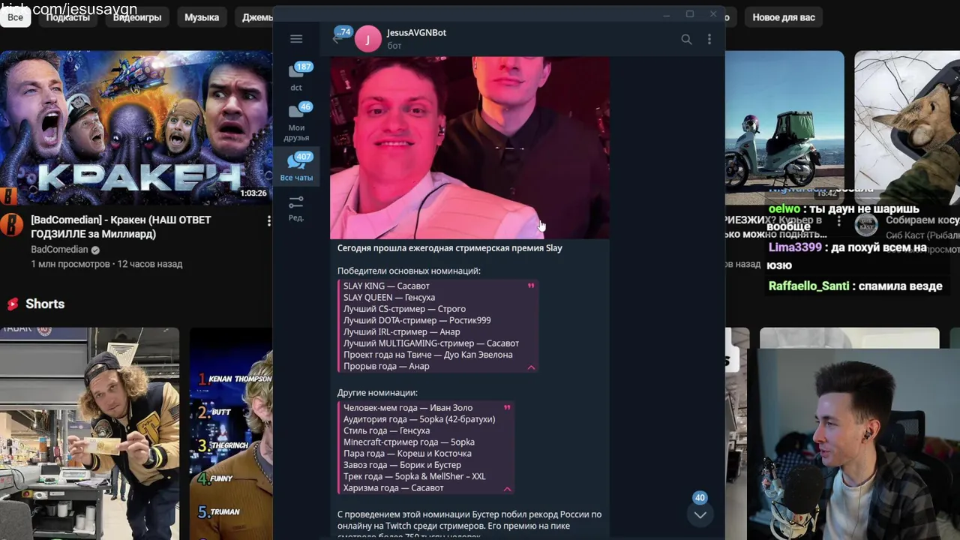Select the Все filter chip on YouTube

pyautogui.click(x=15, y=17)
